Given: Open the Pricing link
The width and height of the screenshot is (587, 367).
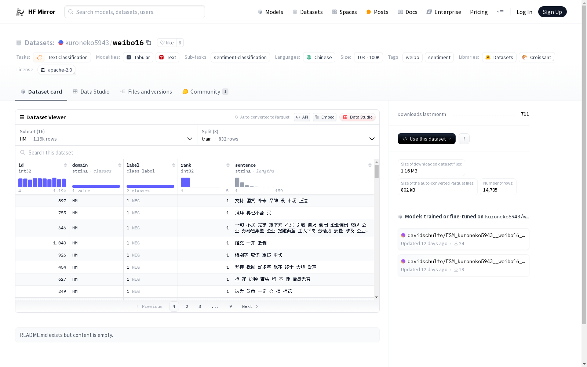Looking at the screenshot, I should 479,12.
